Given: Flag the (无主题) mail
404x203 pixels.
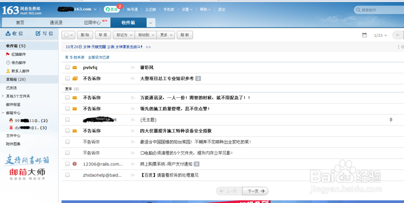Looking at the screenshot, I should [x=133, y=120].
